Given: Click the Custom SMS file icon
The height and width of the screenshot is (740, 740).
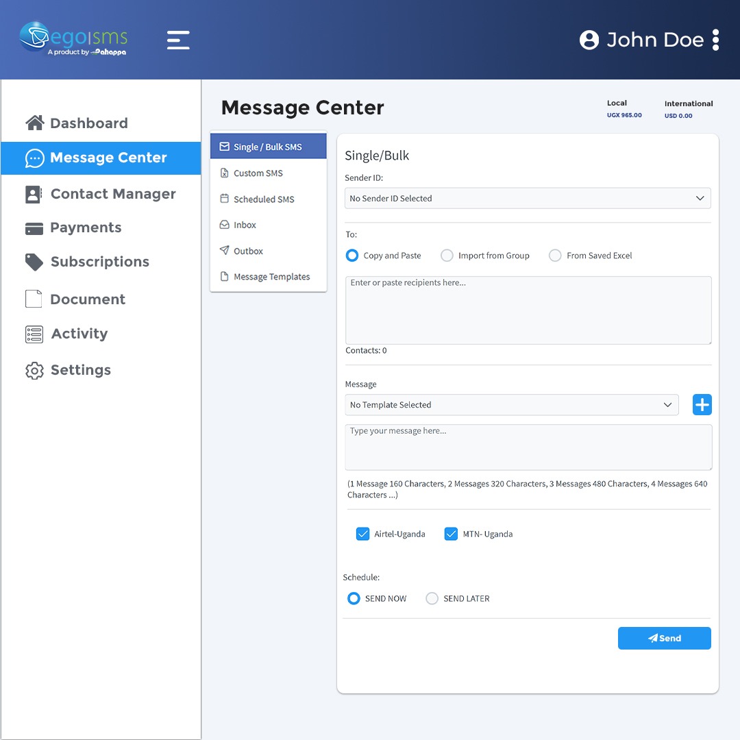Looking at the screenshot, I should pyautogui.click(x=225, y=173).
